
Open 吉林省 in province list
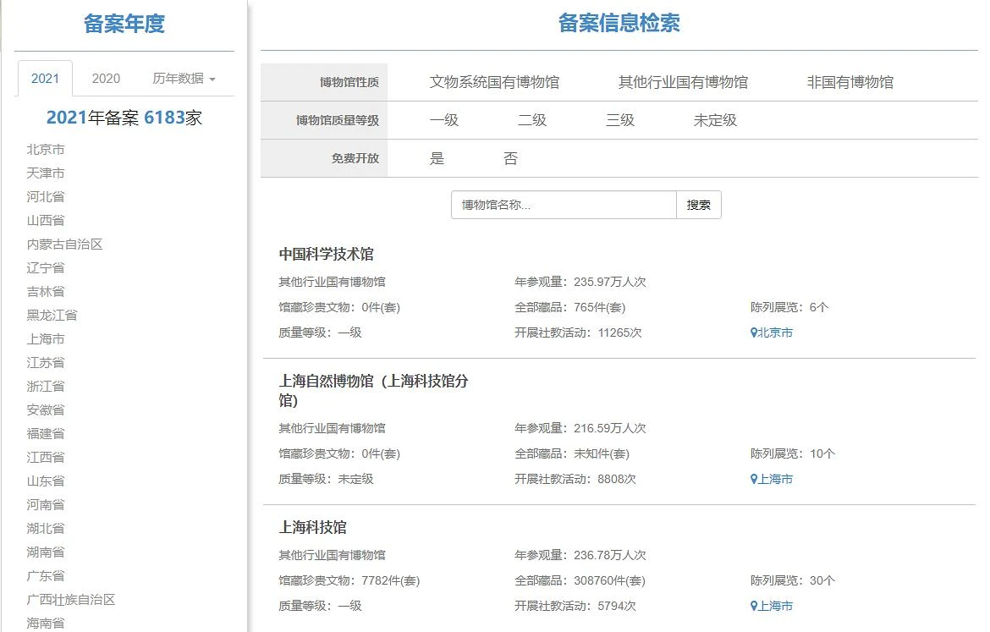pyautogui.click(x=46, y=292)
